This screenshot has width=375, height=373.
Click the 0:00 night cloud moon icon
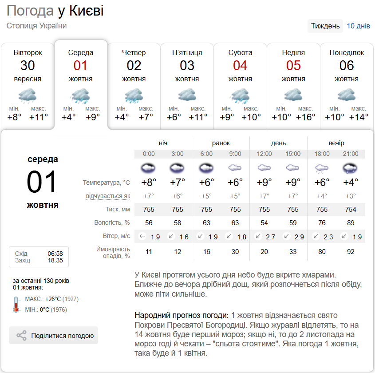[x=149, y=168]
